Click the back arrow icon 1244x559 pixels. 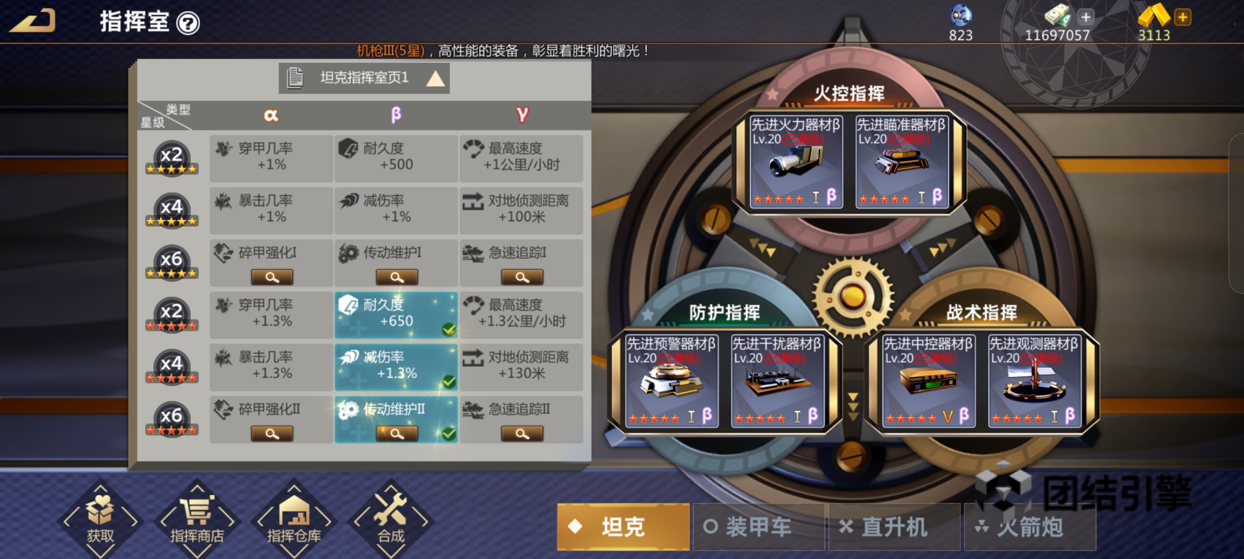click(32, 21)
